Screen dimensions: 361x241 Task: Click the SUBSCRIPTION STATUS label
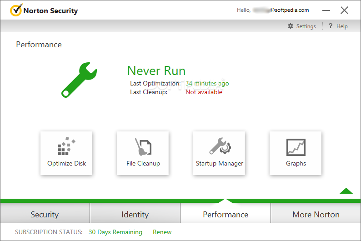coord(49,232)
